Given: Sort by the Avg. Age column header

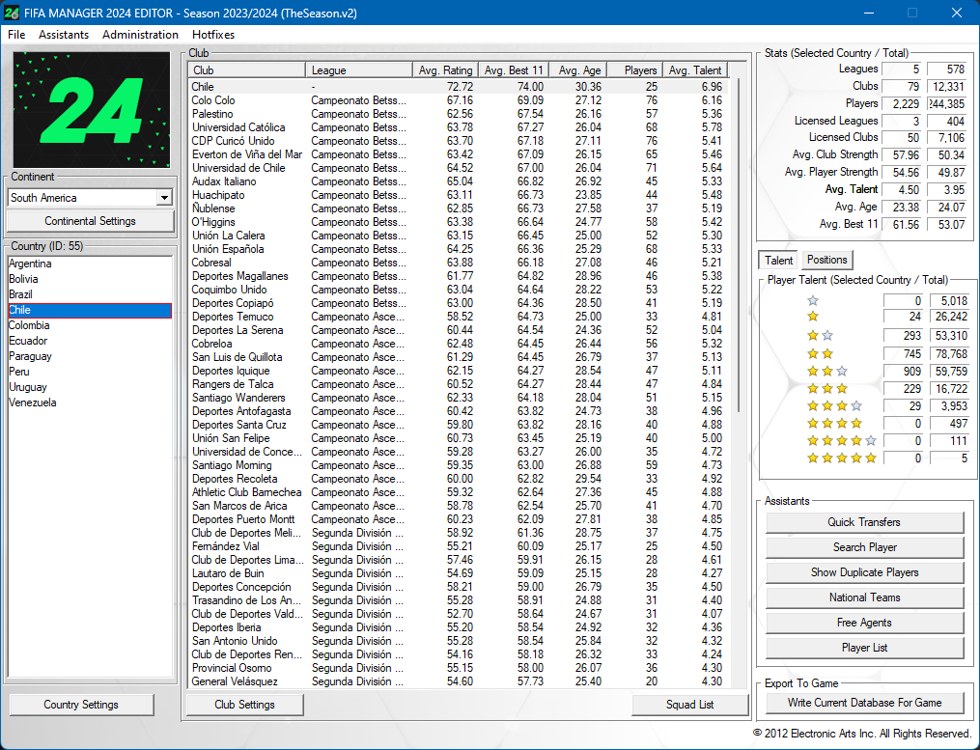Looking at the screenshot, I should pyautogui.click(x=578, y=70).
